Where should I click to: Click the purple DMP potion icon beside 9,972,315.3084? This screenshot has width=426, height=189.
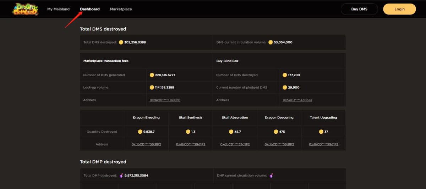121,176
